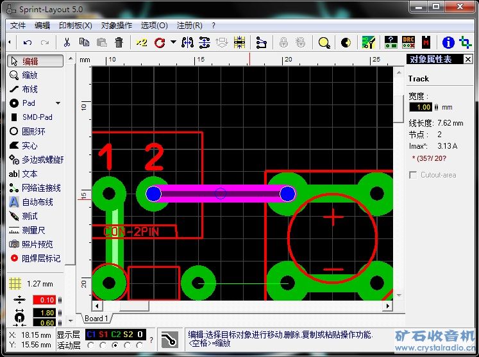
Task: Enable the Cutout-area checkbox
Action: (x=414, y=175)
